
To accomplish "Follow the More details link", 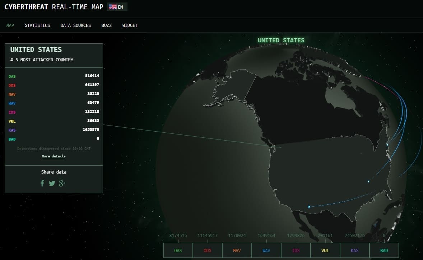I will (x=54, y=156).
